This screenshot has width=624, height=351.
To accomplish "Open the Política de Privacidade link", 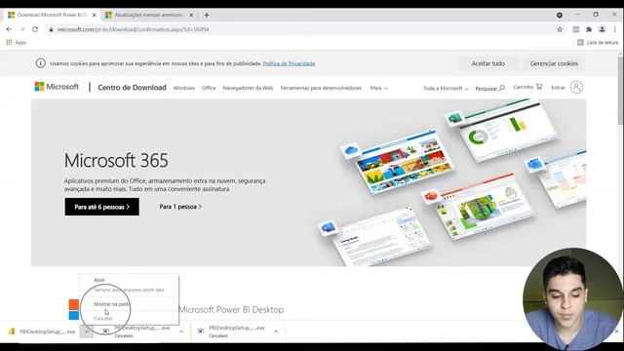I will [289, 63].
